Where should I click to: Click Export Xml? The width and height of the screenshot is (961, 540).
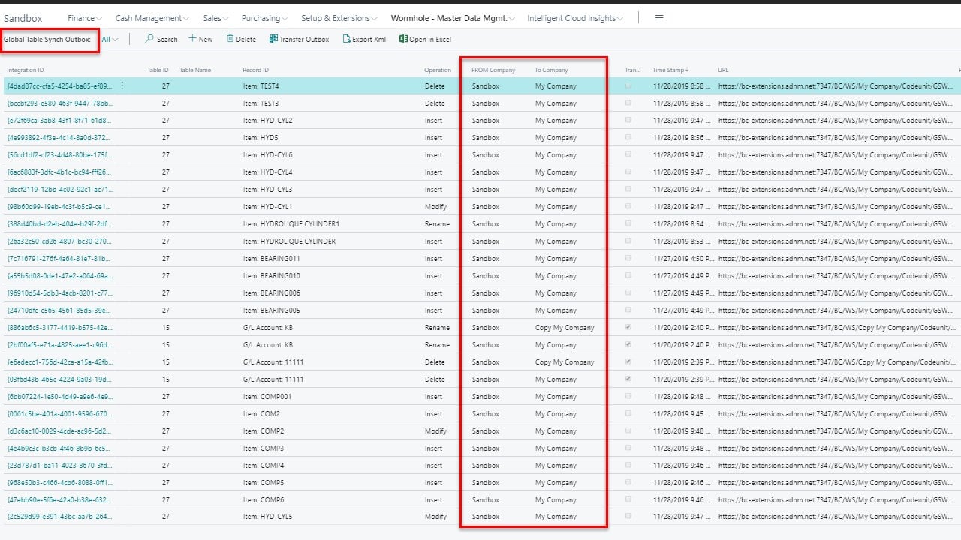[x=364, y=39]
